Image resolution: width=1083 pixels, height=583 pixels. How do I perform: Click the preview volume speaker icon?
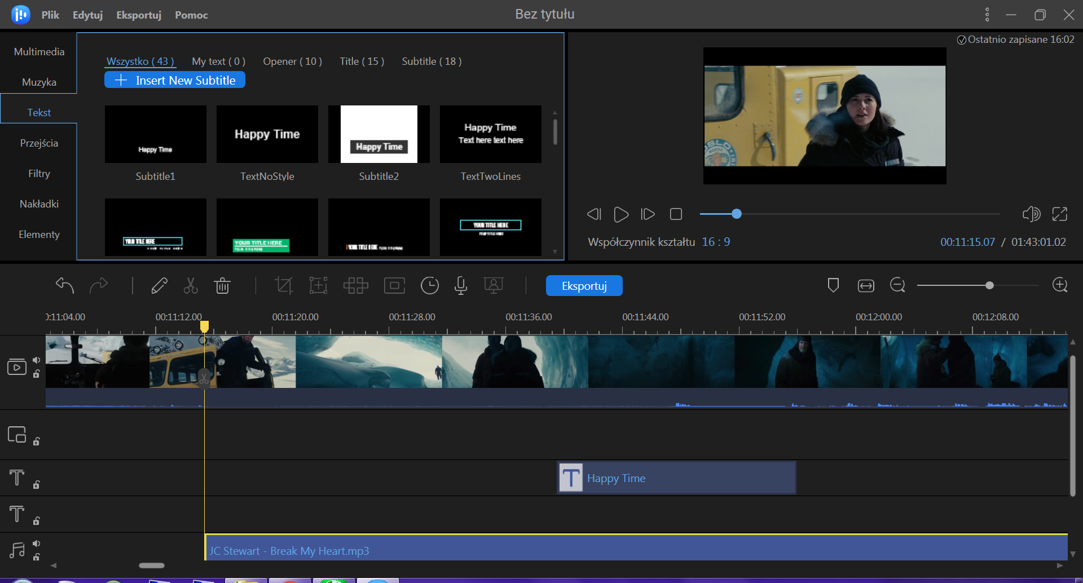click(1031, 214)
